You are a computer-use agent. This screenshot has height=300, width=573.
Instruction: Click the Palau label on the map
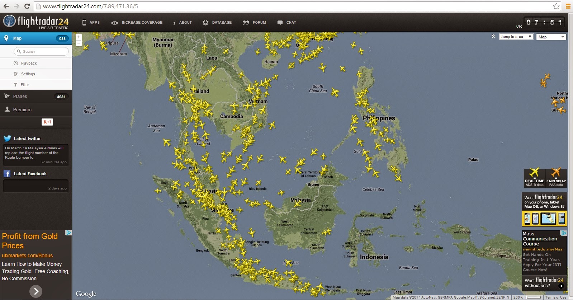473,160
